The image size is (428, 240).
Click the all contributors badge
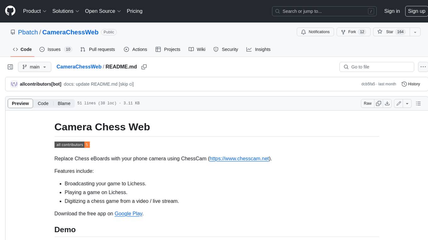pos(72,145)
